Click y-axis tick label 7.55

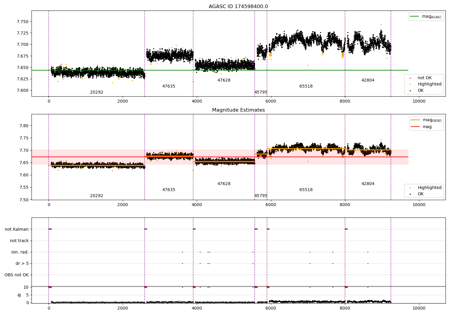coord(24,187)
